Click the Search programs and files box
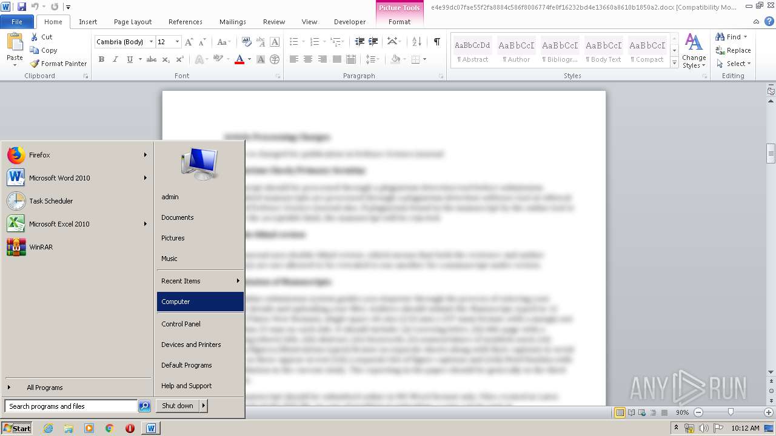The height and width of the screenshot is (436, 776). tap(71, 406)
